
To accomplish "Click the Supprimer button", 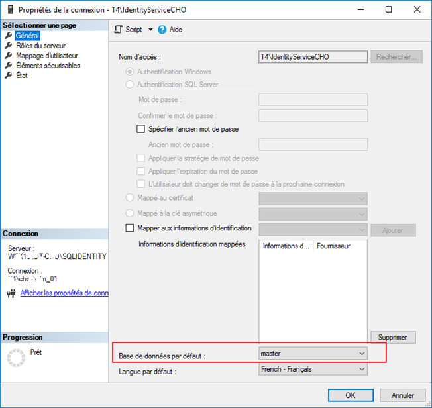I will [x=393, y=337].
